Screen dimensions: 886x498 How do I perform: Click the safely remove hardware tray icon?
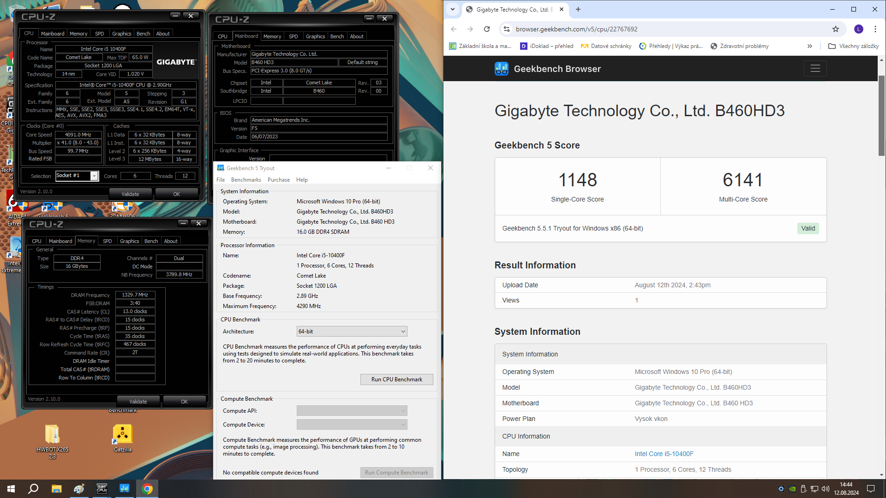pos(803,489)
